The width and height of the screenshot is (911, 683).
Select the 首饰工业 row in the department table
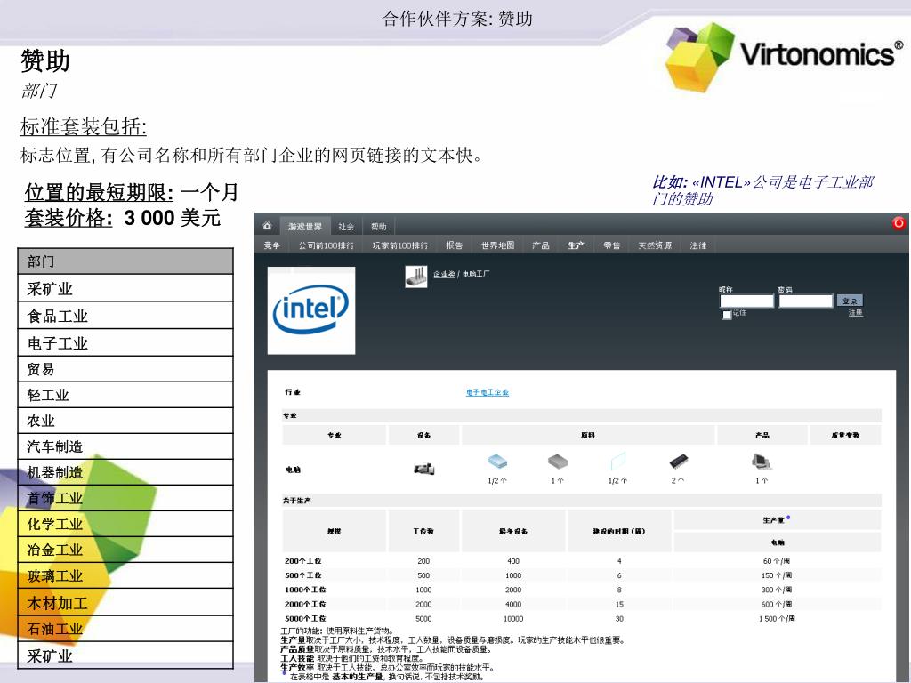tap(125, 498)
